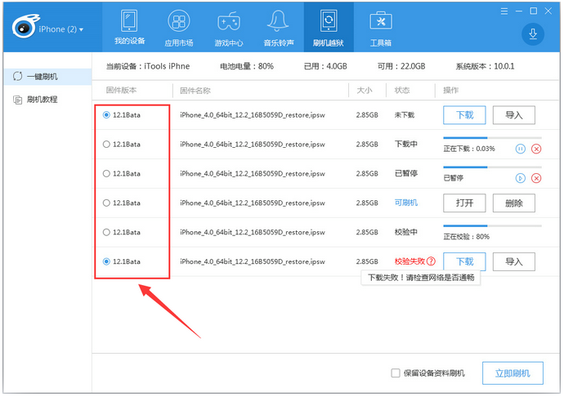The image size is (564, 397).
Task: Click the 固件版本 column header
Action: (x=121, y=90)
